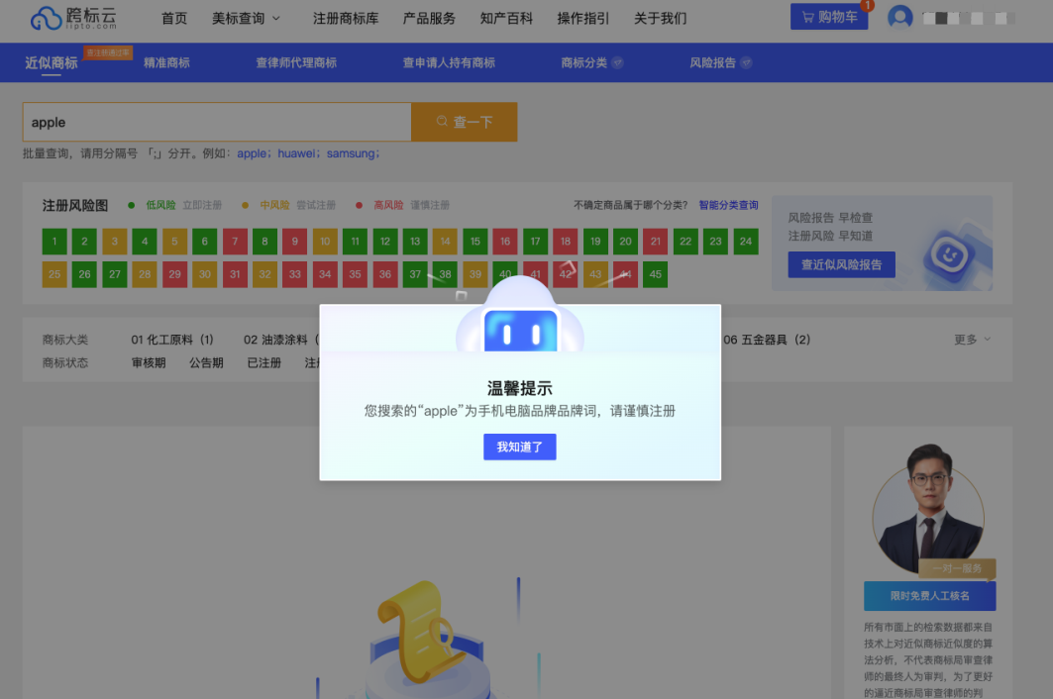1053x699 pixels.
Task: Click the green 低风险 legend dot
Action: tap(130, 205)
